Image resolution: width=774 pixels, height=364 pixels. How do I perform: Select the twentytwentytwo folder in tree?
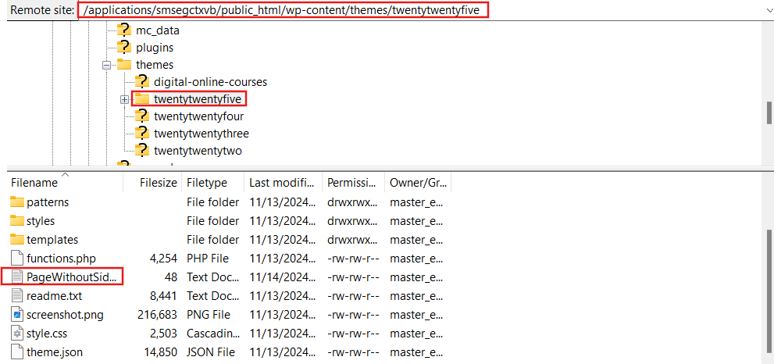198,151
